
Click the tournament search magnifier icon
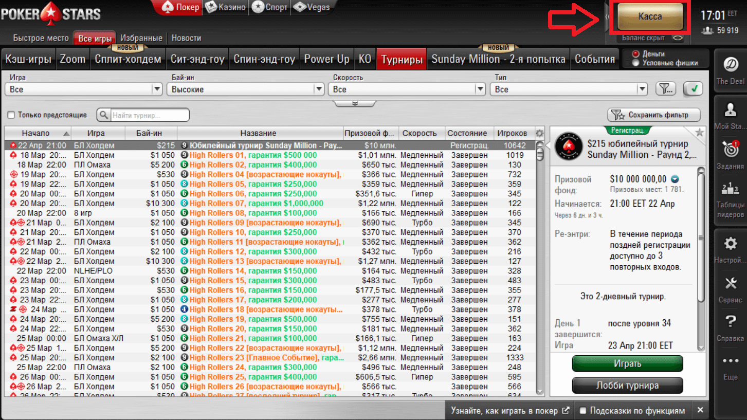point(104,115)
